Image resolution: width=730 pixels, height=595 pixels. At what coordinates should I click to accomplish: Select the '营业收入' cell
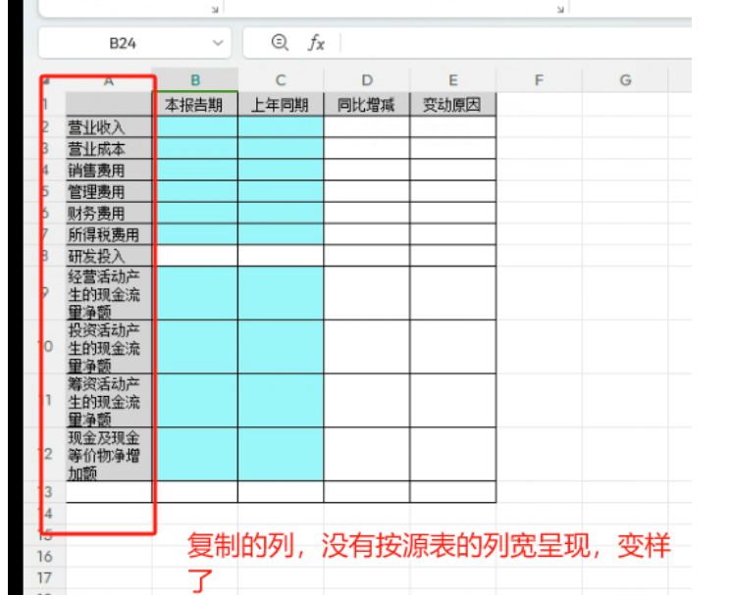tap(109, 126)
